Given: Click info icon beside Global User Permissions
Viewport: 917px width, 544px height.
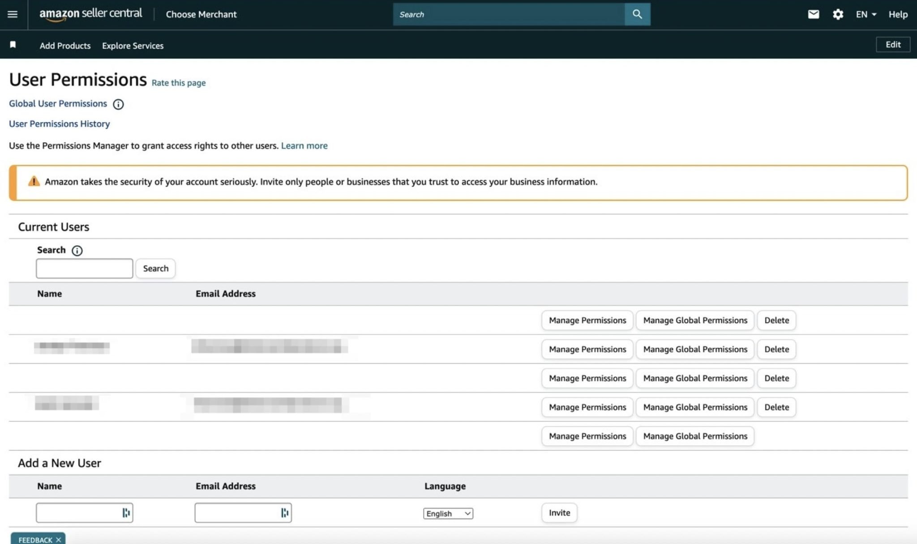Looking at the screenshot, I should 118,104.
